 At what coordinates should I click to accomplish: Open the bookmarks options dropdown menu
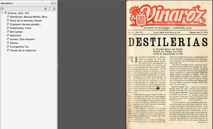(x=3, y=9)
